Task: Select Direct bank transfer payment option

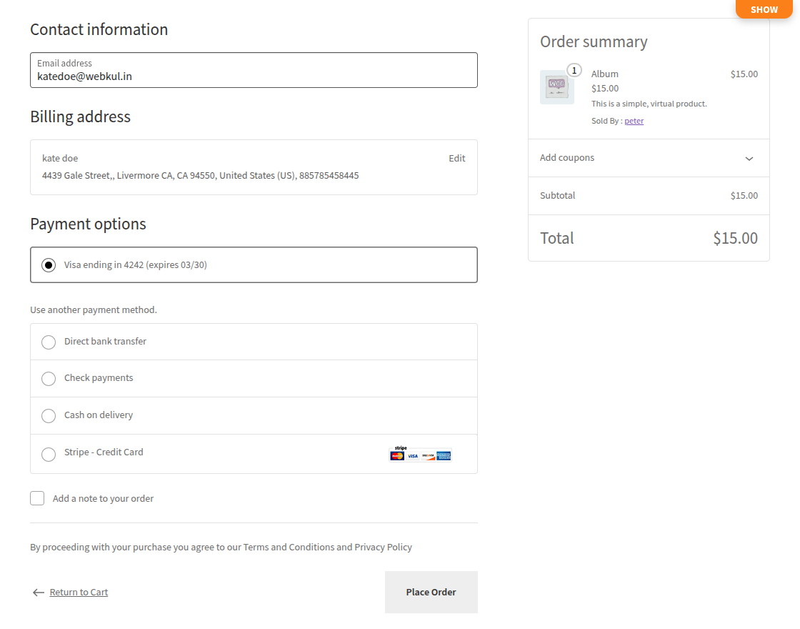Action: tap(49, 342)
